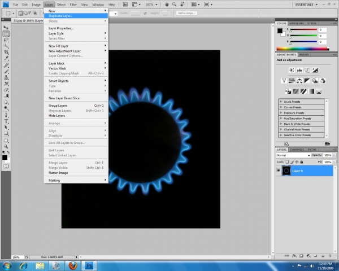
Task: Add a Color Balance adjustment
Action: pyautogui.click(x=299, y=81)
